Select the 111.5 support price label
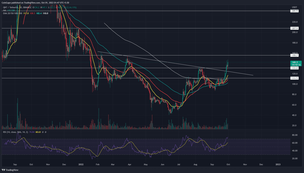304x173 pixels. [295, 78]
